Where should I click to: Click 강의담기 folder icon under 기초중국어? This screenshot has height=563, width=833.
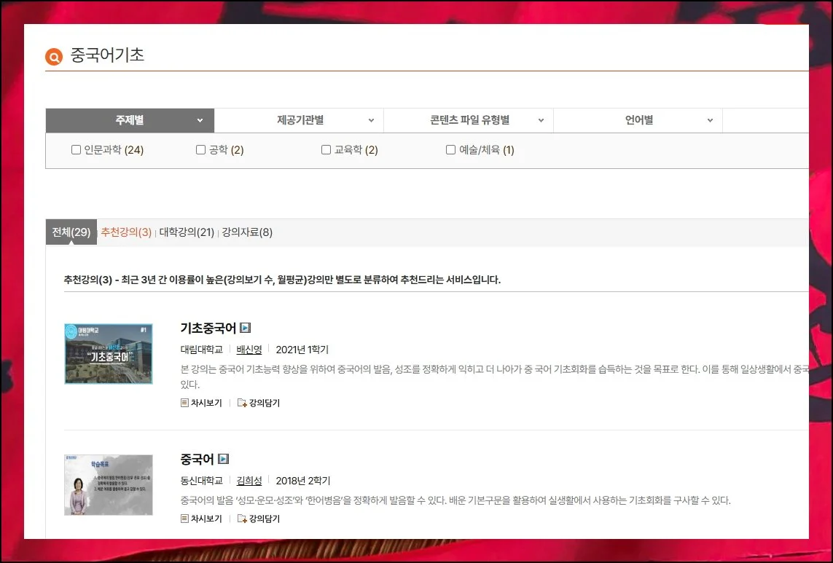(x=242, y=403)
